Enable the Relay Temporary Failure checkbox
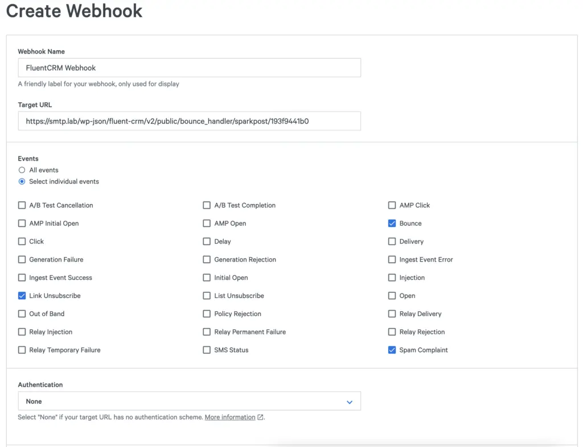This screenshot has height=447, width=583. click(22, 350)
